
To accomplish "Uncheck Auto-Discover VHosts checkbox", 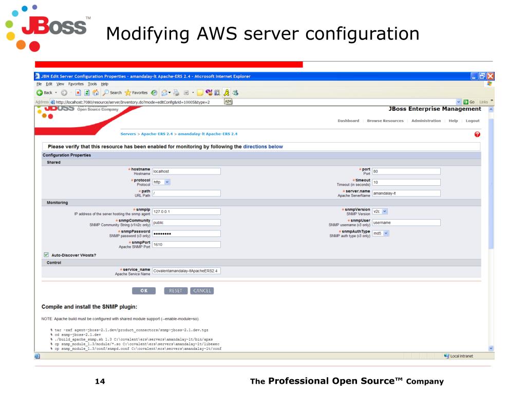I will point(46,255).
